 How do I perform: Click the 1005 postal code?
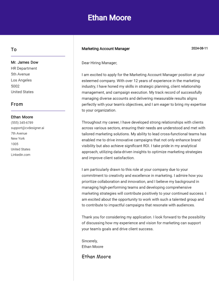tap(15, 144)
